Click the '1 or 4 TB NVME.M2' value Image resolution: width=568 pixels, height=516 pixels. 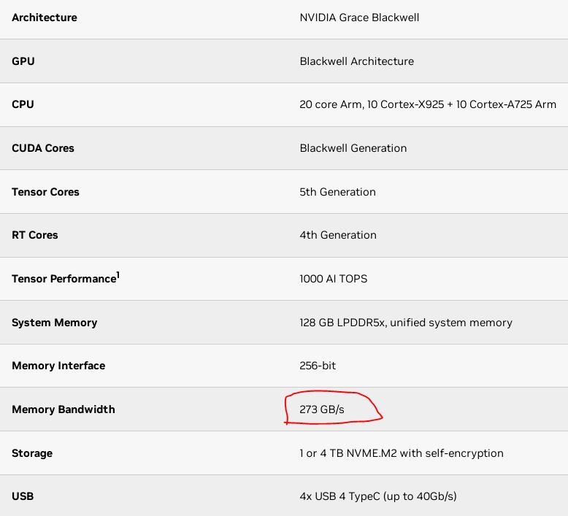coord(402,453)
